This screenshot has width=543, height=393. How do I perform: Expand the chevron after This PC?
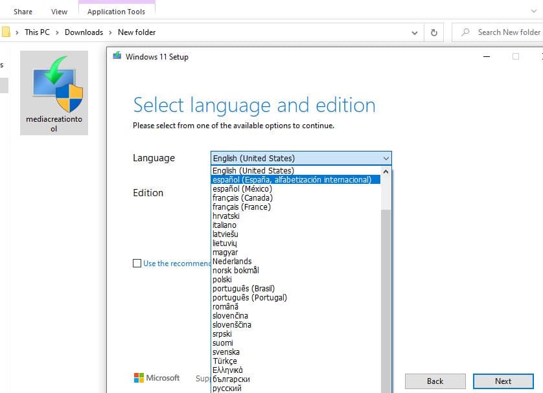pyautogui.click(x=57, y=32)
